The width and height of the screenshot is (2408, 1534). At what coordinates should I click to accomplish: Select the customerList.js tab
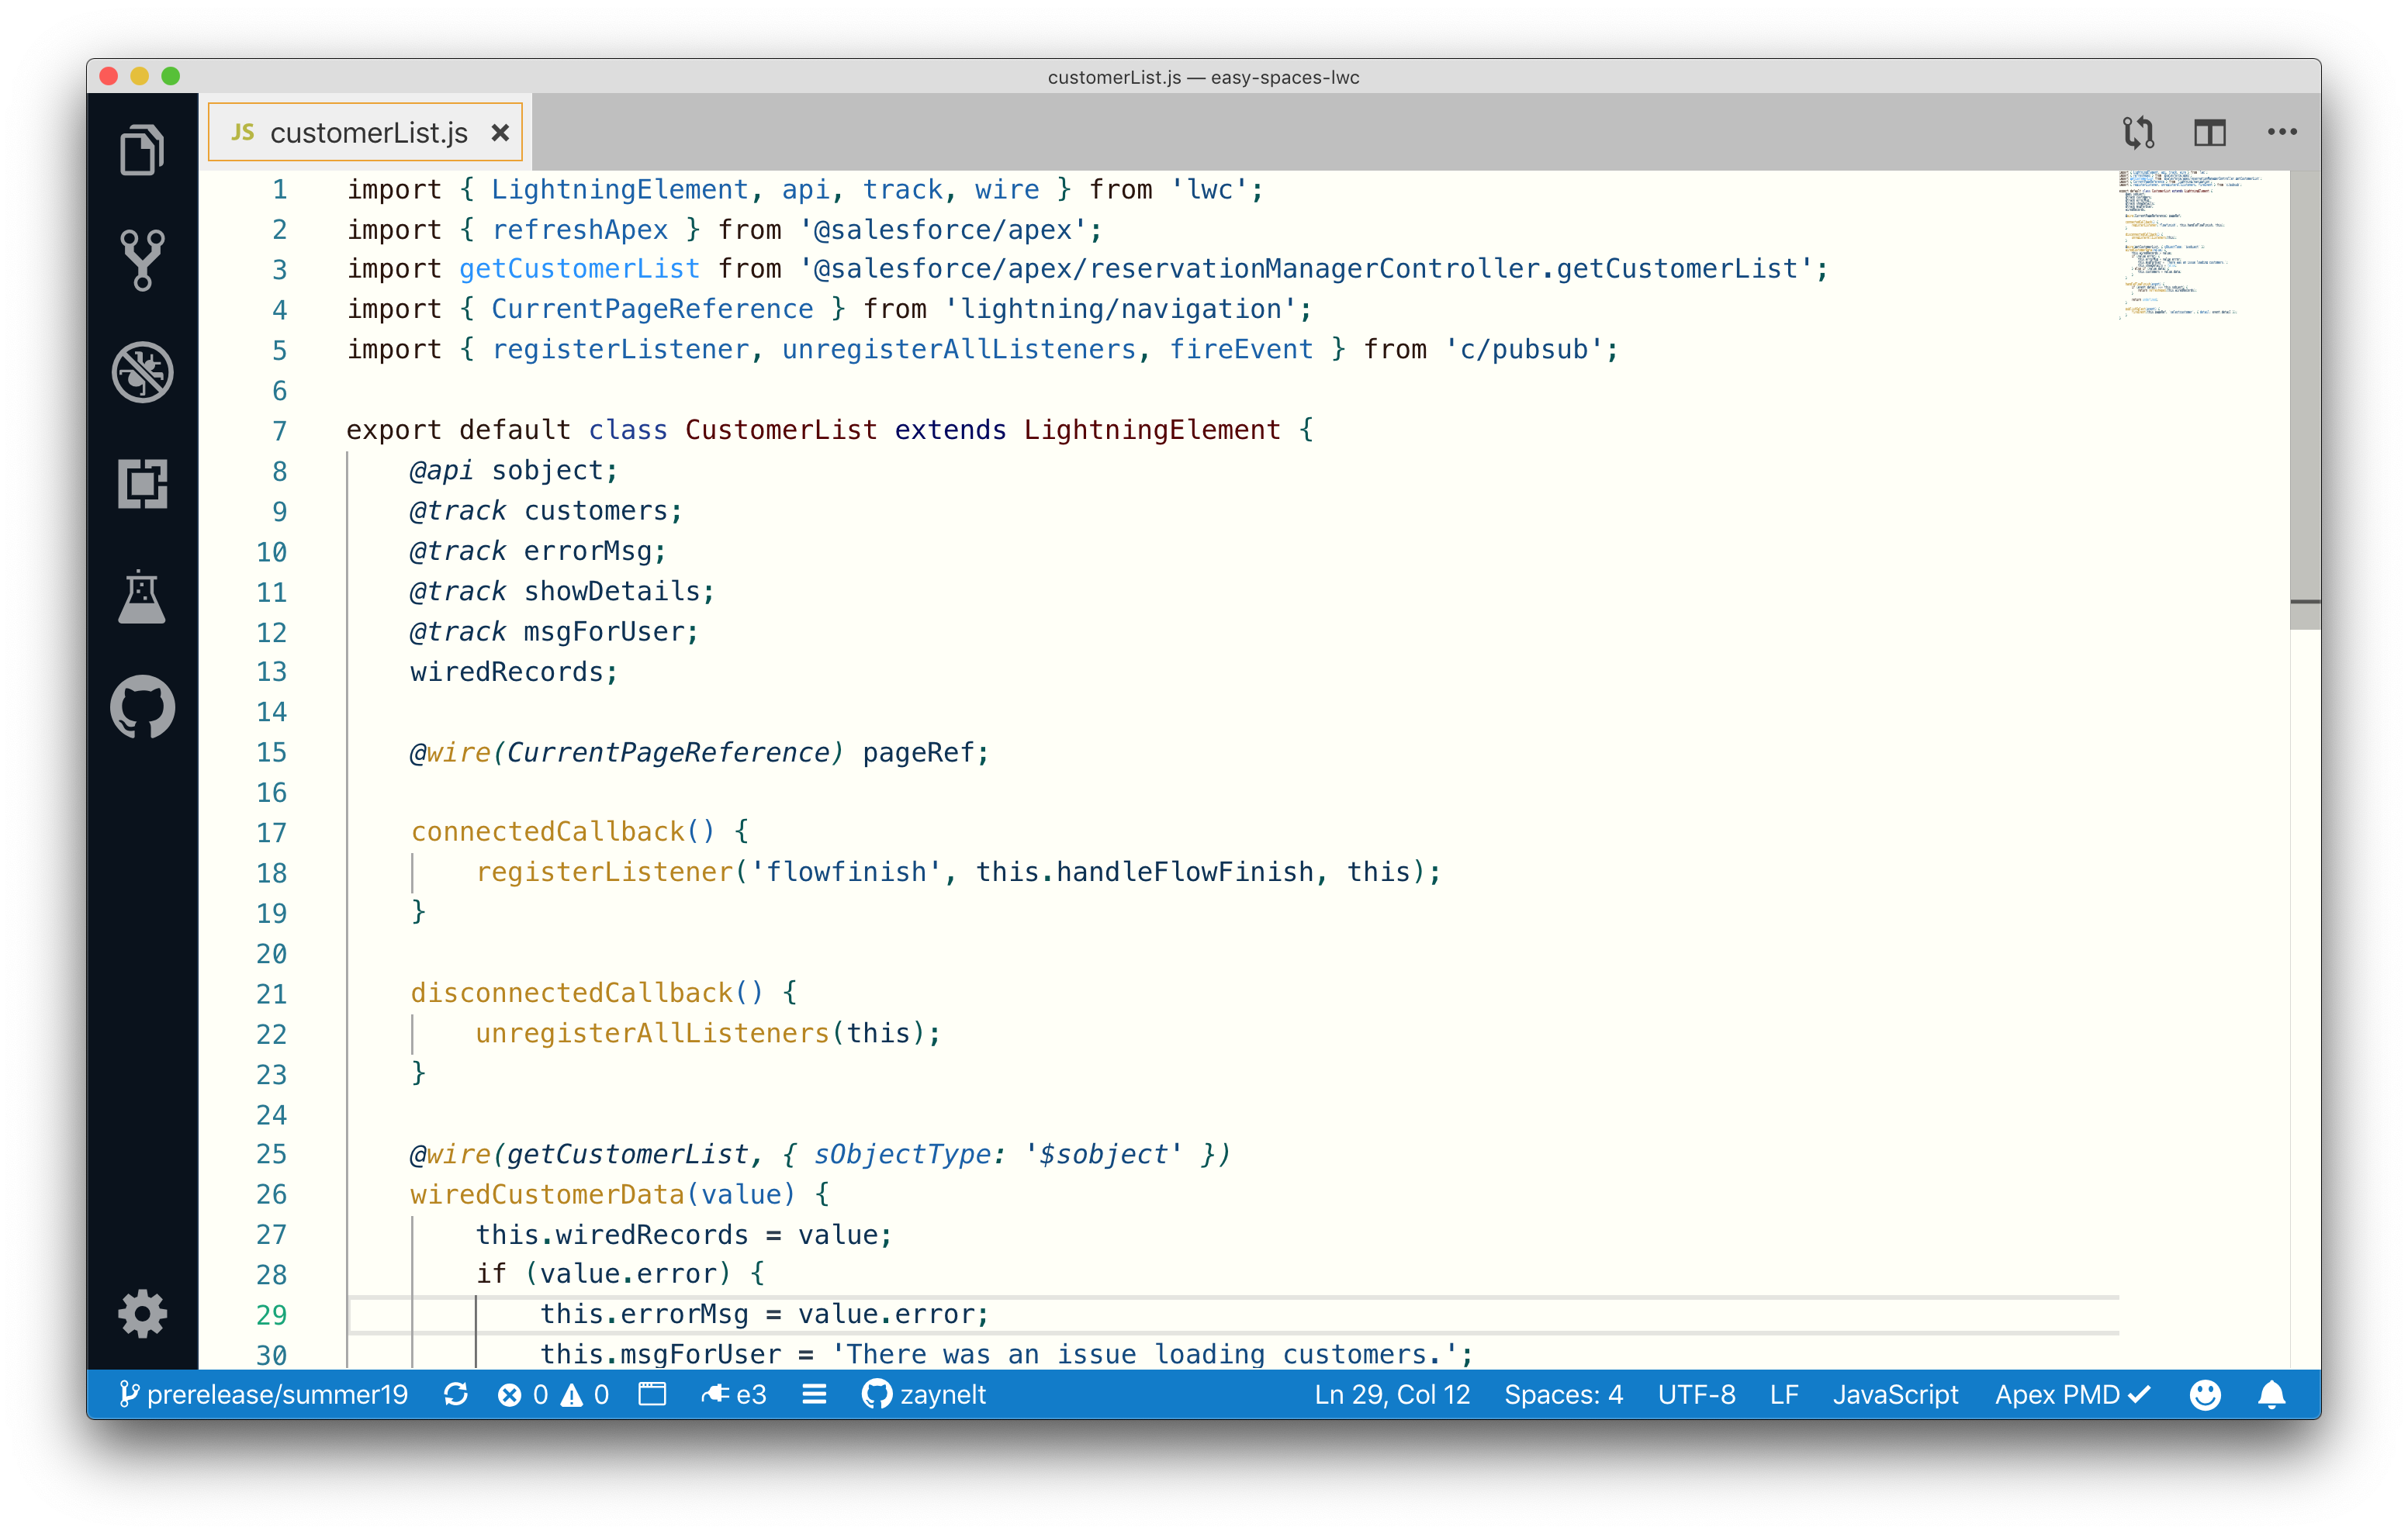point(368,133)
